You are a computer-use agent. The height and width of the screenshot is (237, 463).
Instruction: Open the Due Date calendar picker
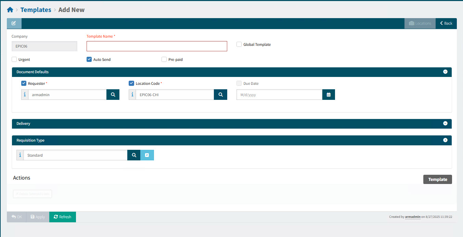[x=329, y=94]
